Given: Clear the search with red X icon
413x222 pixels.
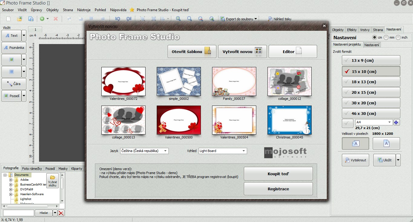Looking at the screenshot, I should (x=61, y=213).
